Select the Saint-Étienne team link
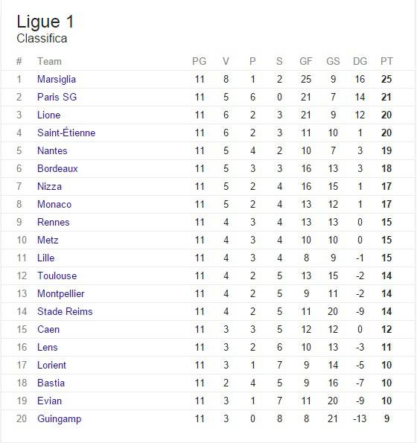This screenshot has width=417, height=443. click(x=66, y=133)
